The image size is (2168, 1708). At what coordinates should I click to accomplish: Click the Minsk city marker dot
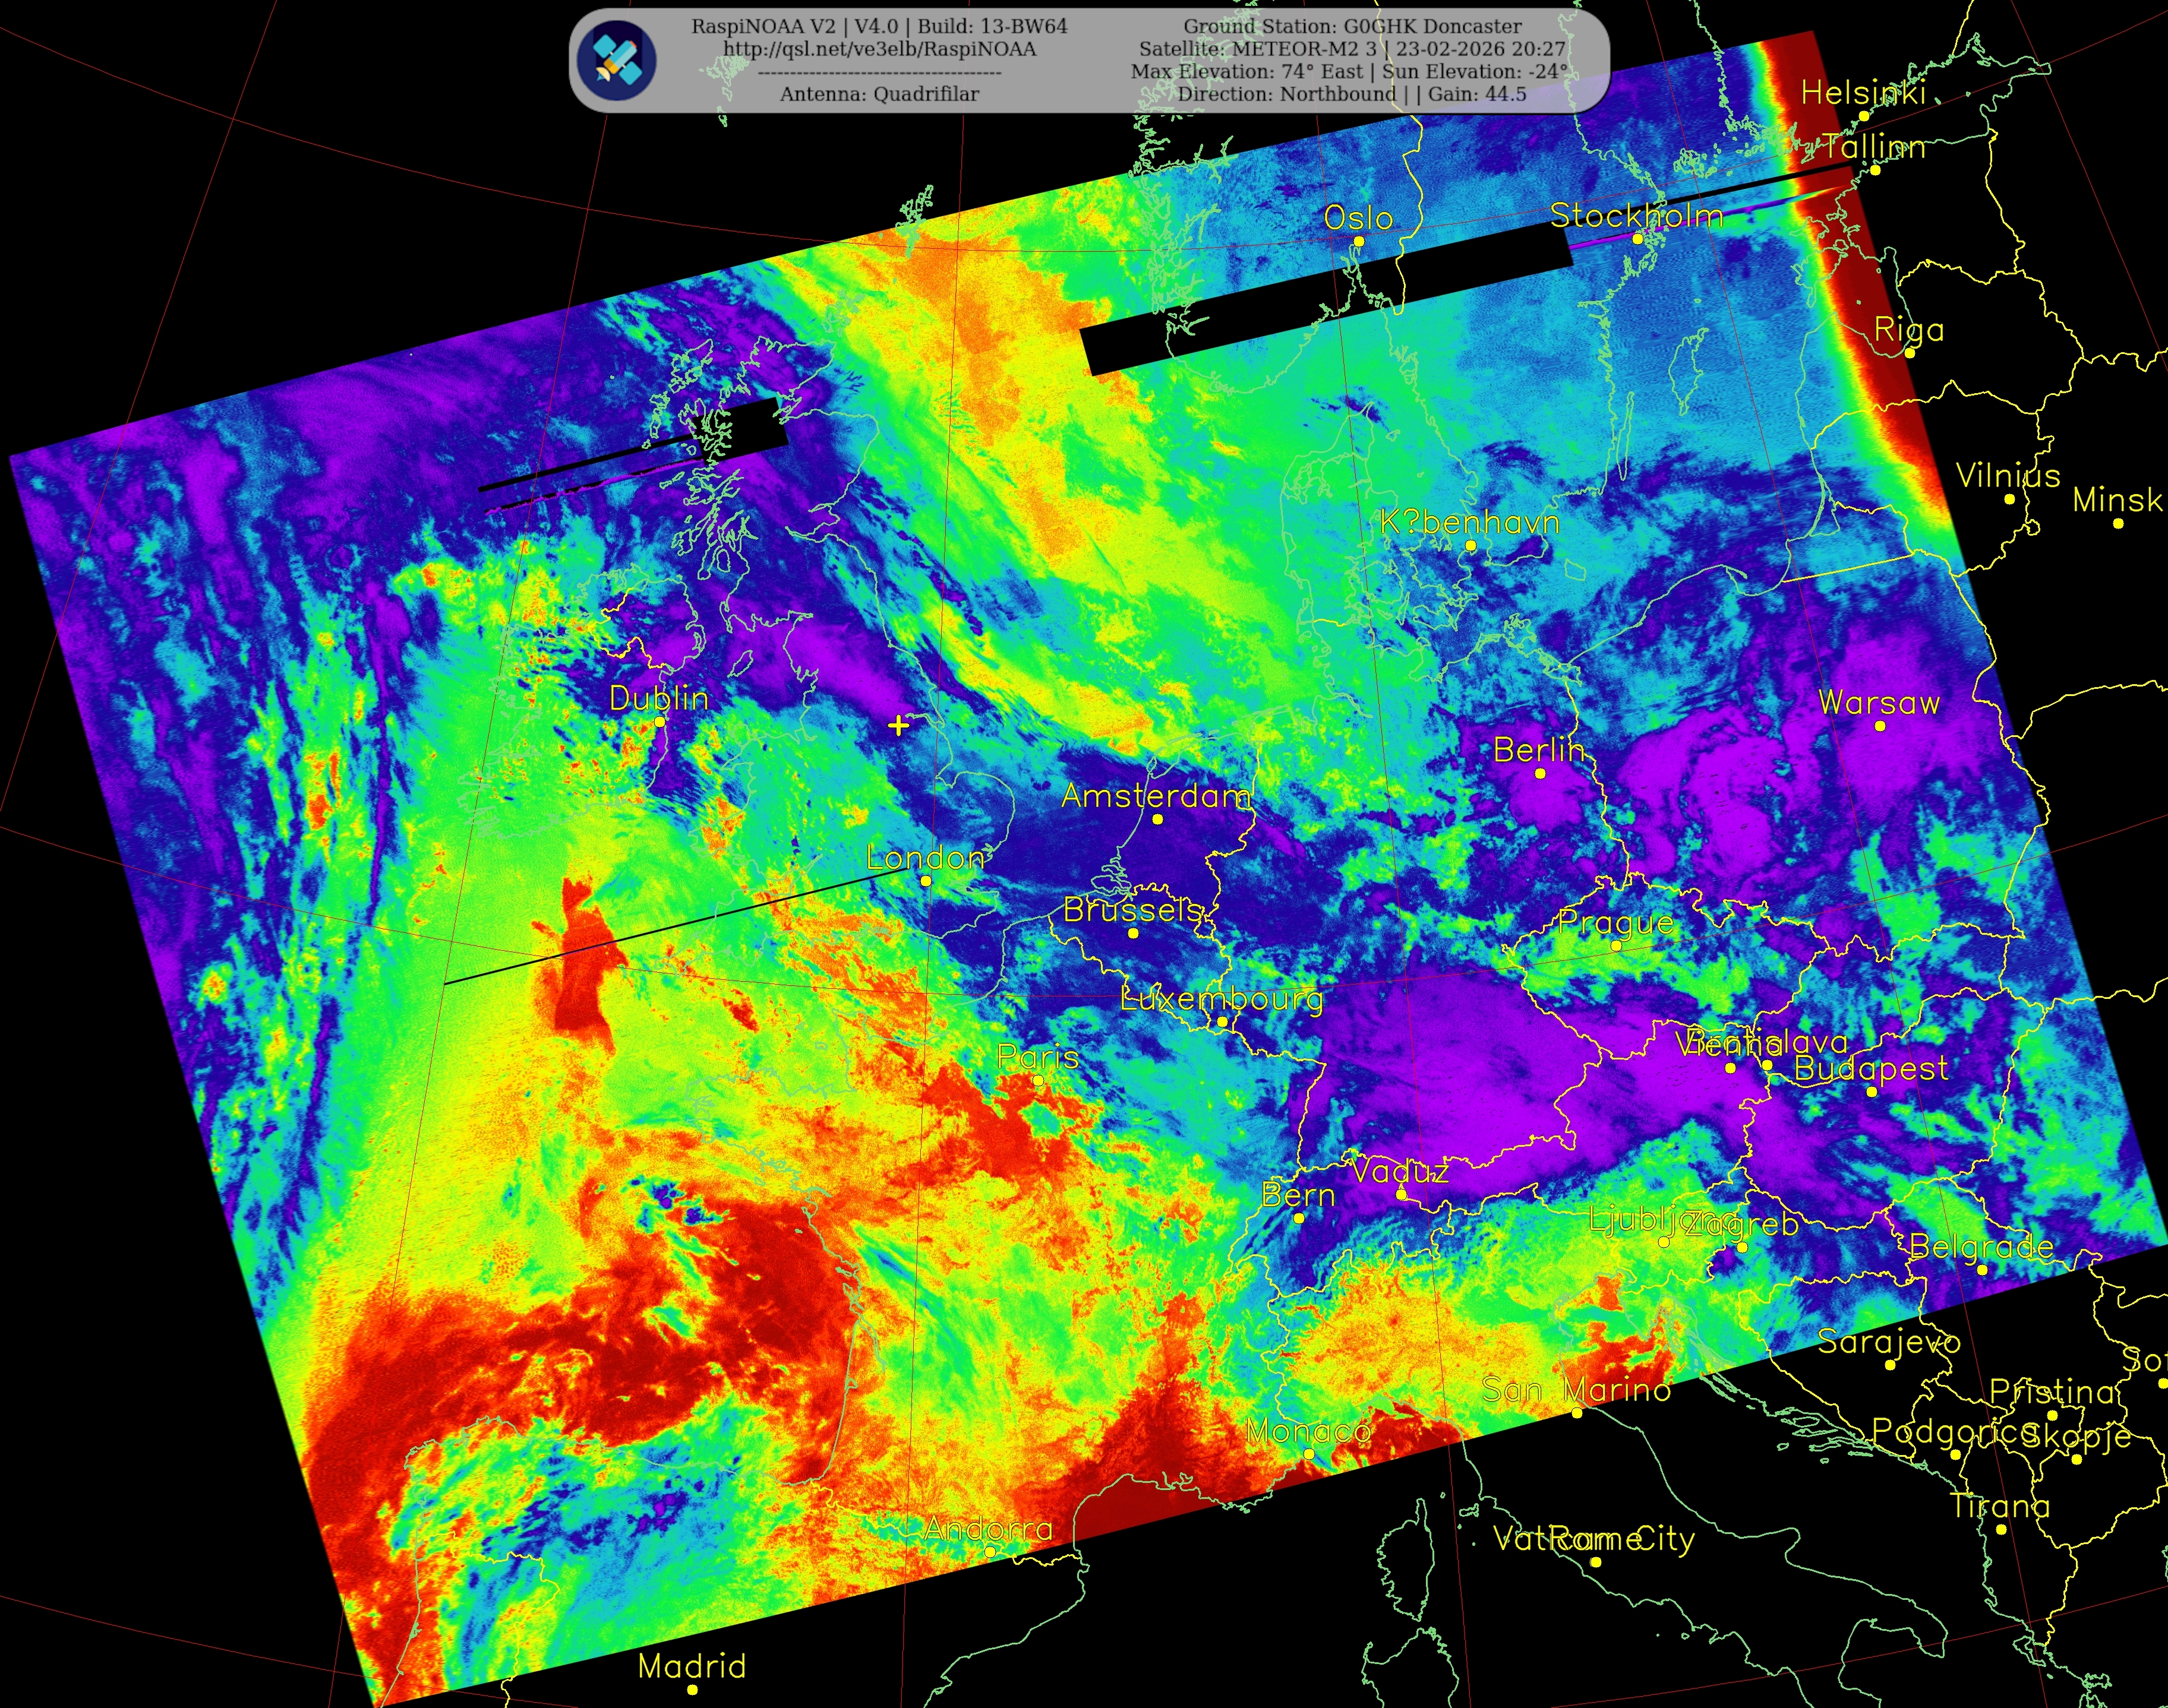(x=2118, y=523)
